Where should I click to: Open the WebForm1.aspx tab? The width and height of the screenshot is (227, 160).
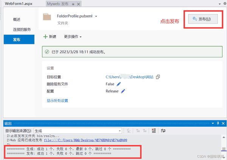point(19,4)
